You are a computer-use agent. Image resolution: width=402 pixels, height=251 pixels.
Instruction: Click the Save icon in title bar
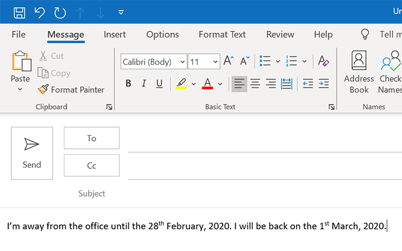tap(19, 12)
